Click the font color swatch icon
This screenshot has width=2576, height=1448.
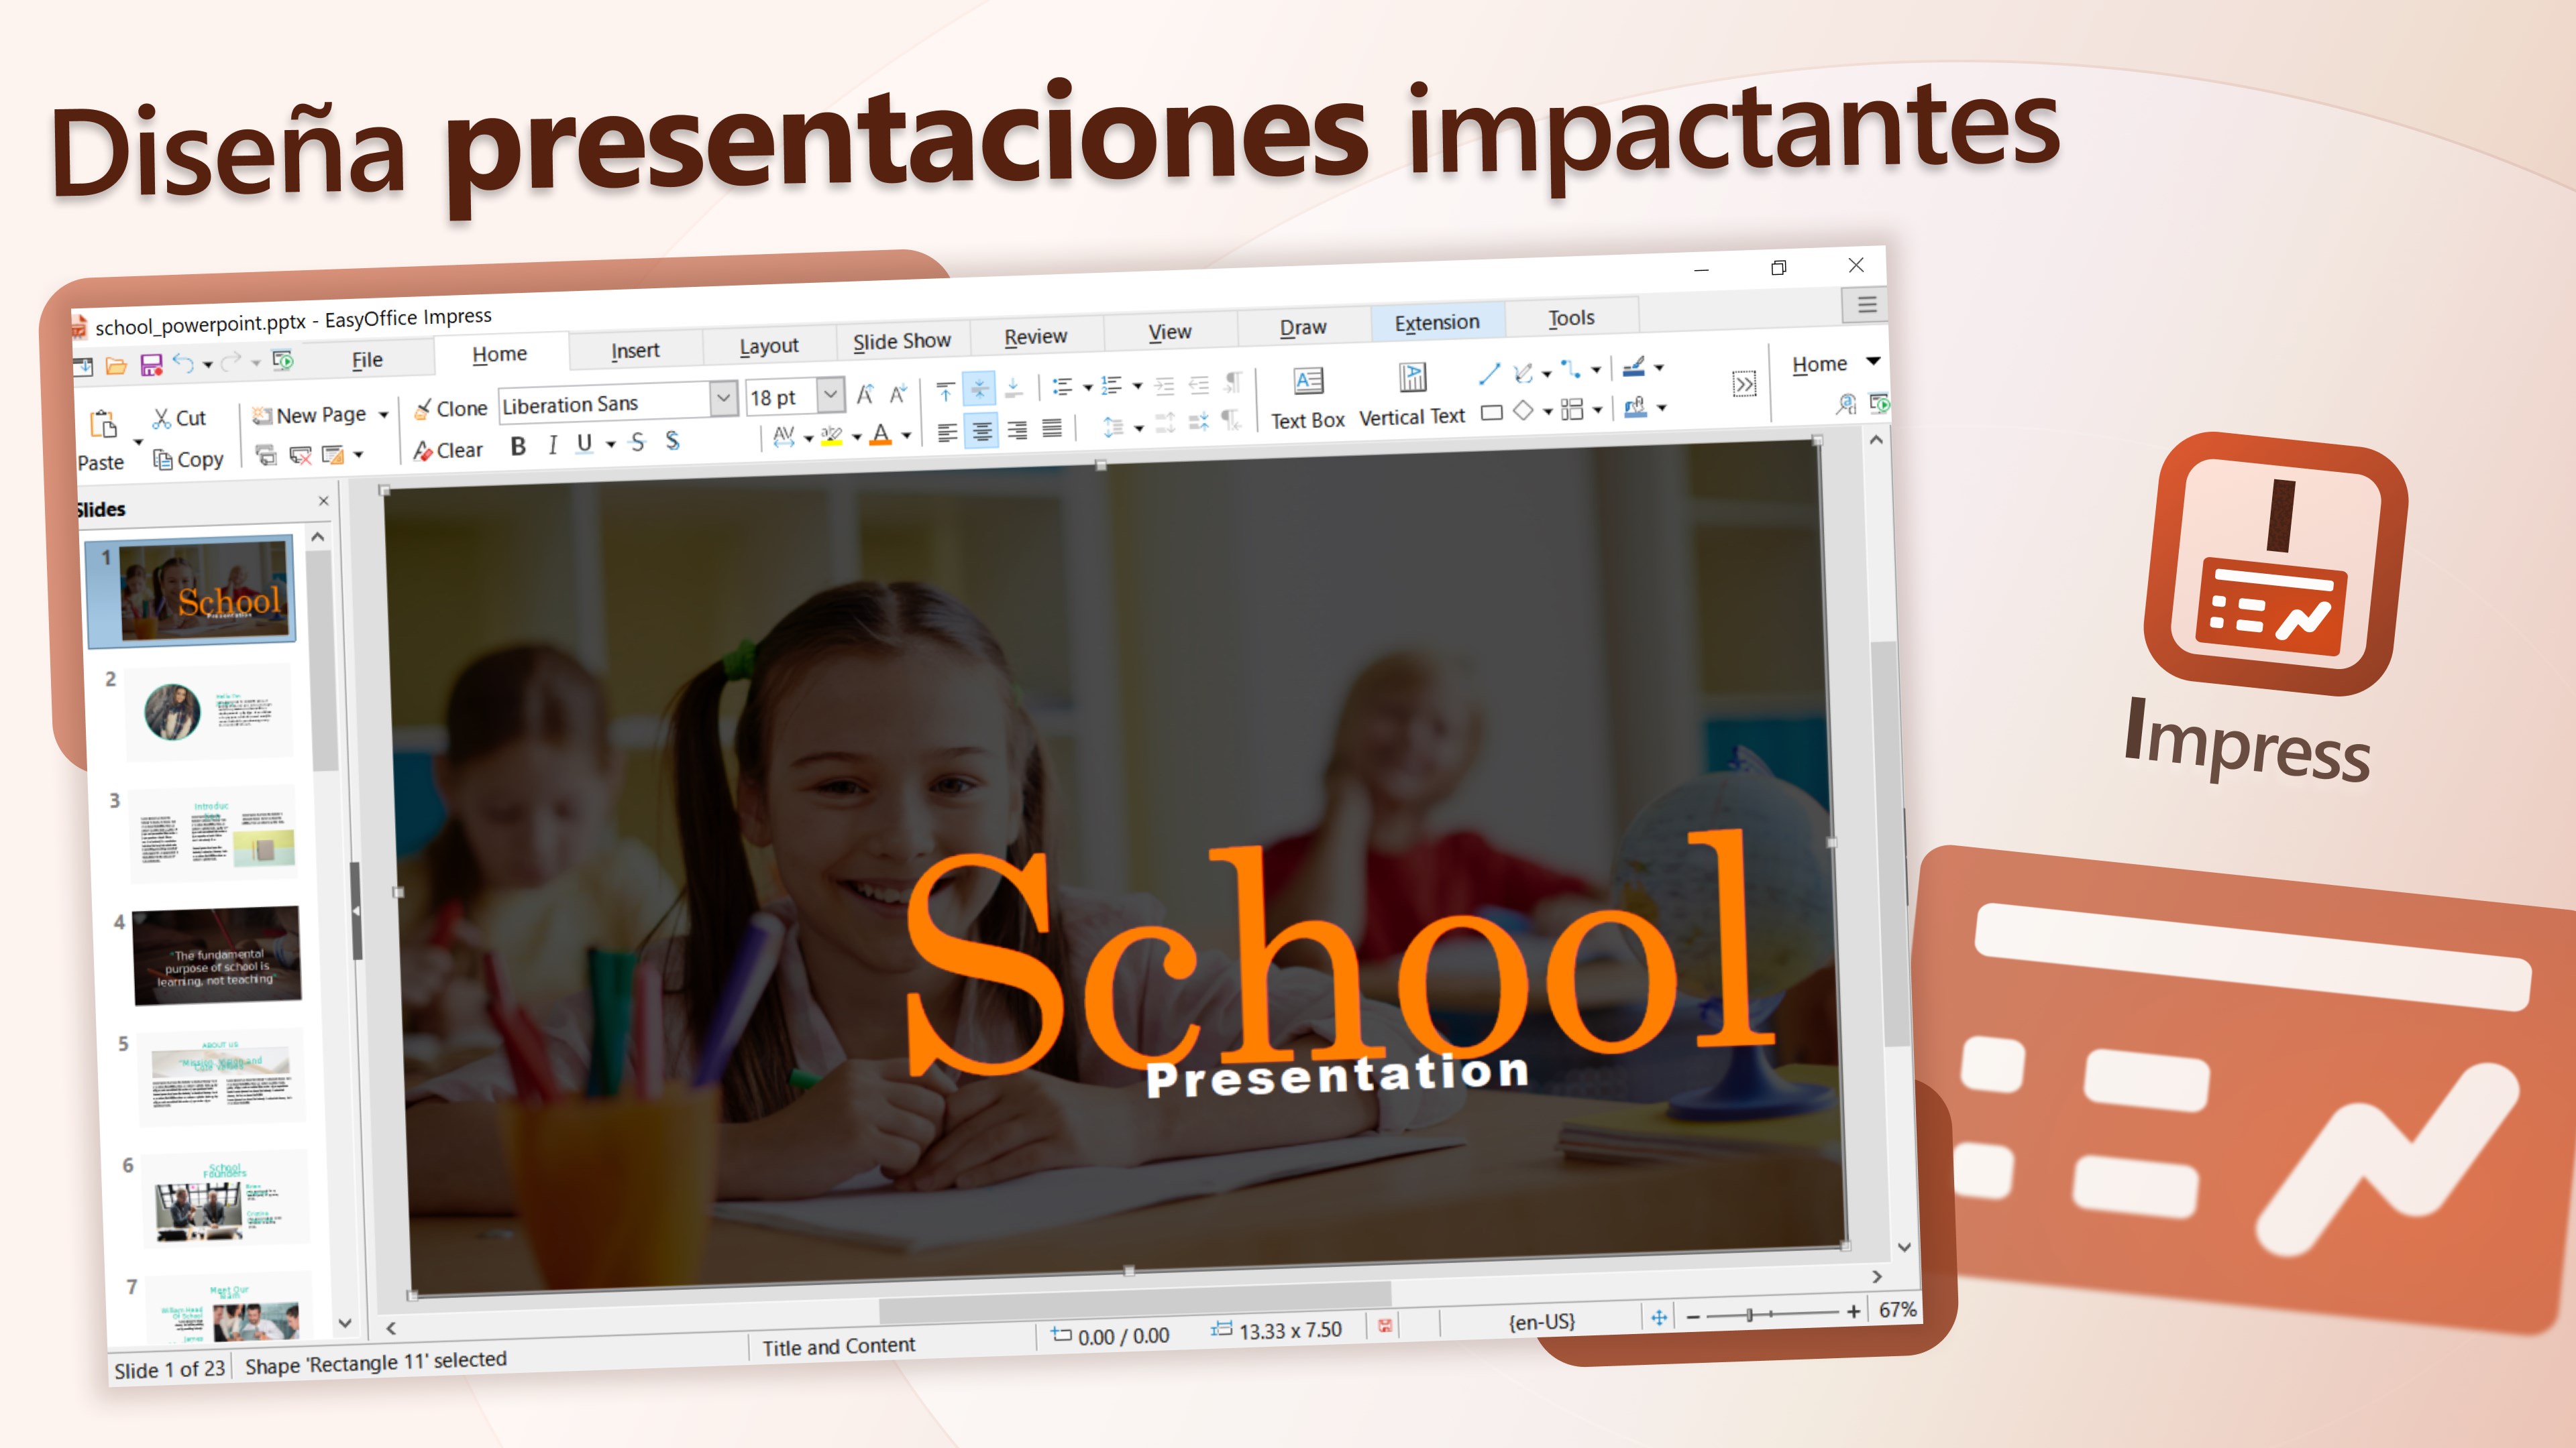point(881,434)
